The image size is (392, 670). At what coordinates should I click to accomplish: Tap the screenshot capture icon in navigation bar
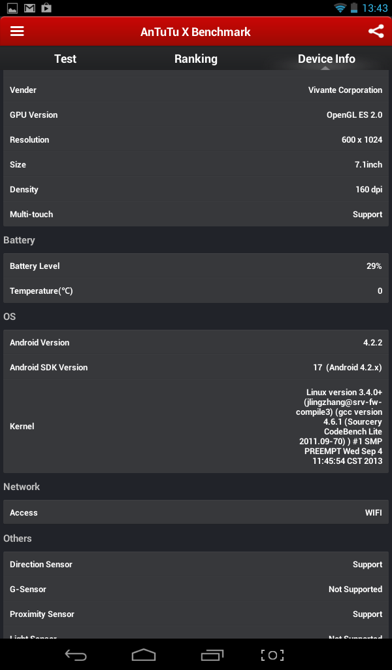point(272,654)
